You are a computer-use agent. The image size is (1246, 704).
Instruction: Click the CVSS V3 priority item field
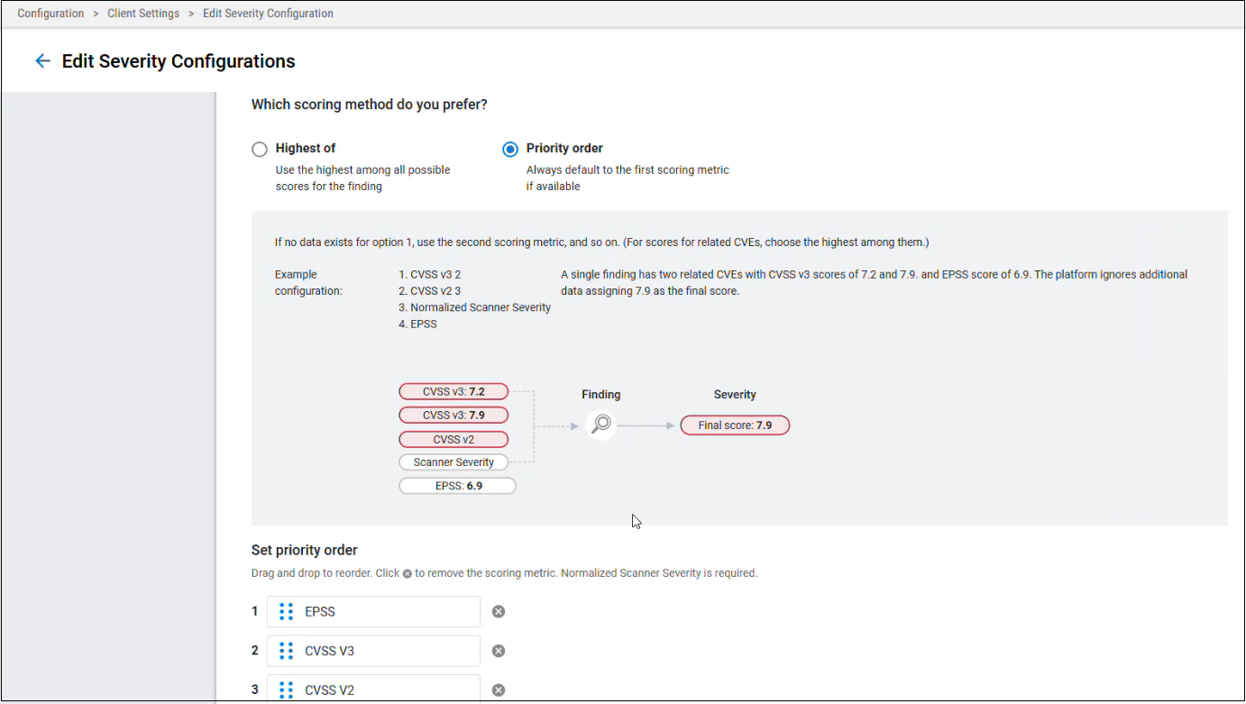388,651
